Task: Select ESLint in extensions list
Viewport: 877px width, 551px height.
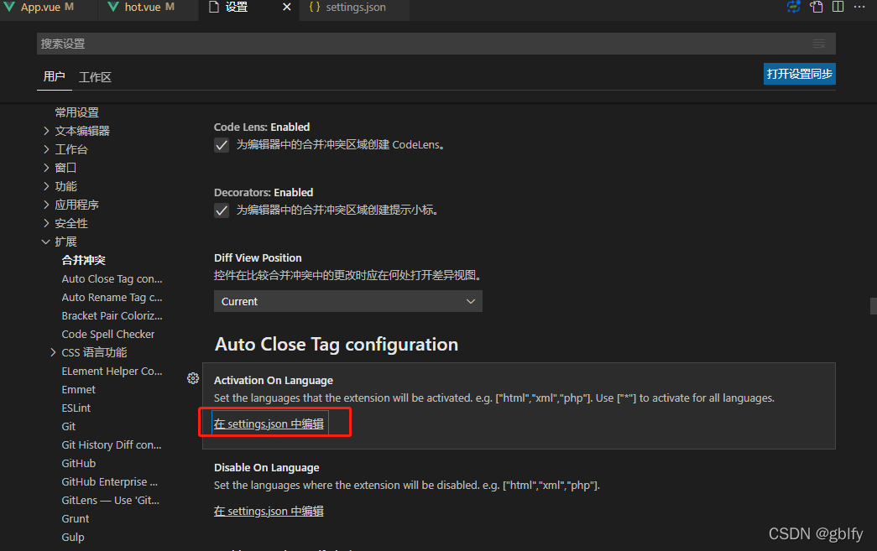Action: [x=76, y=408]
